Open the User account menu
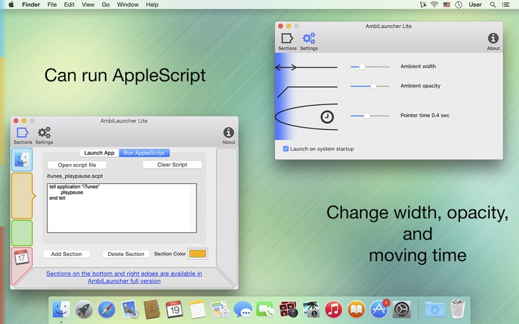This screenshot has height=324, width=519. (476, 5)
